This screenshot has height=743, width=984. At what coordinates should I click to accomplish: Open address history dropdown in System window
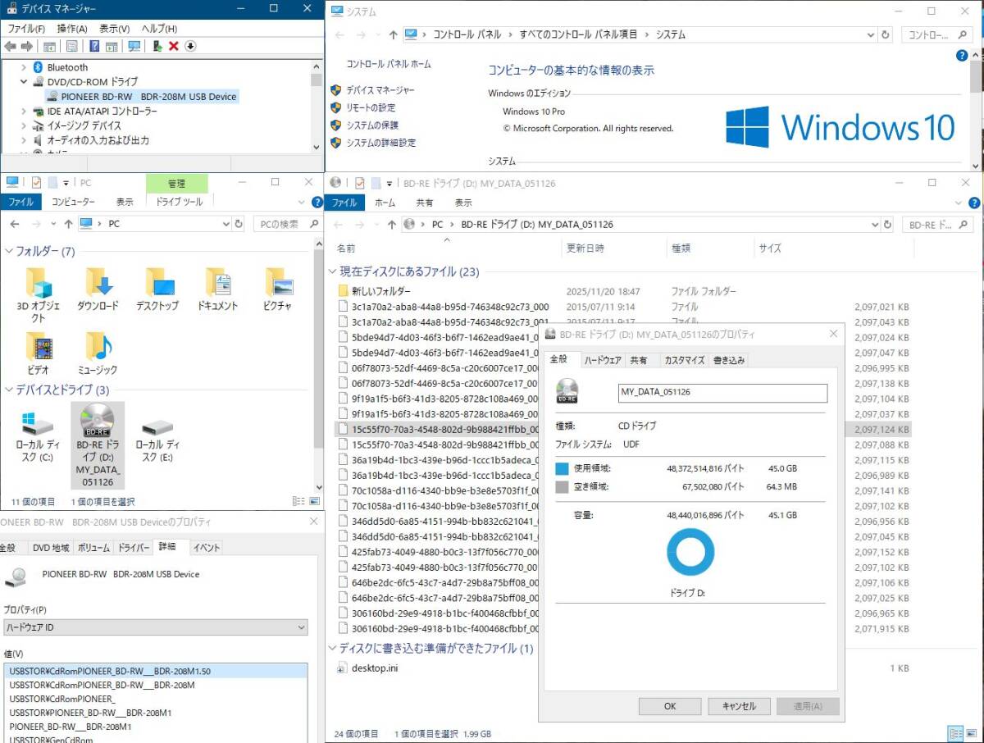[871, 35]
